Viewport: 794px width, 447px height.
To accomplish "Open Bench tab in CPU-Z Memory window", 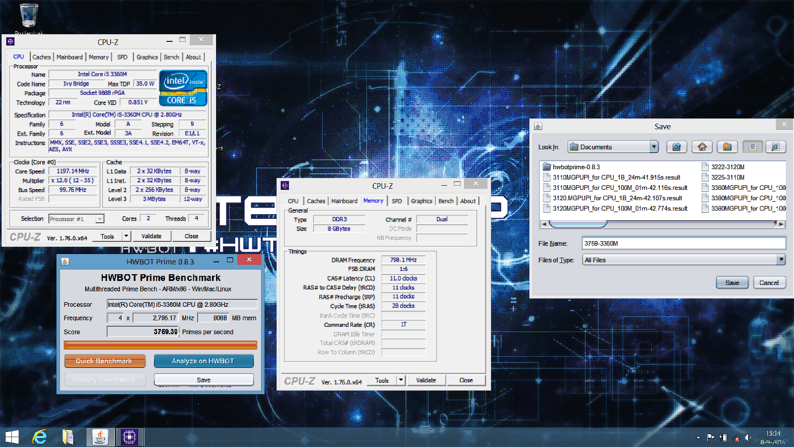I will [446, 201].
